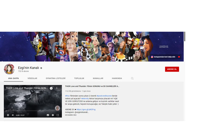The width and height of the screenshot is (219, 123).
Task: Click the channel watermark in the video
Action: click(57, 108)
